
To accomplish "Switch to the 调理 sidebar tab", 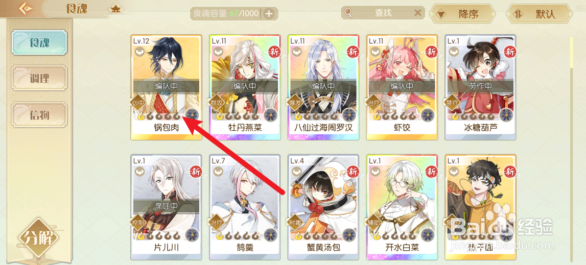I will [39, 79].
